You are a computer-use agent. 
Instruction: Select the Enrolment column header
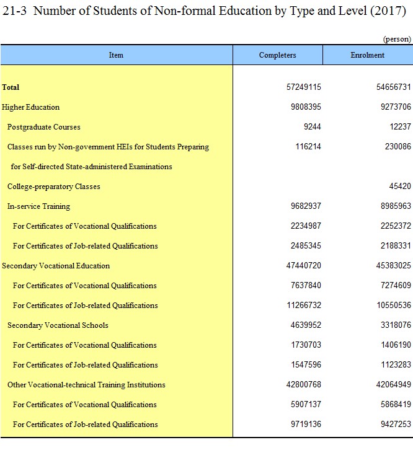click(x=368, y=55)
